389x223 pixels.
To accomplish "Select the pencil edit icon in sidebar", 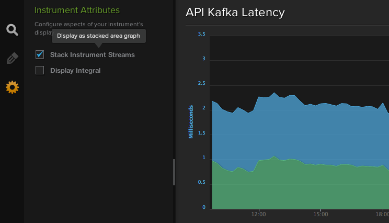I will (12, 58).
